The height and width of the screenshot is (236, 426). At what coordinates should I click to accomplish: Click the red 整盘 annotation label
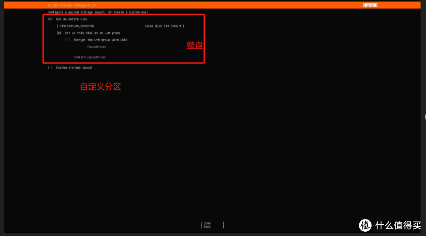(x=194, y=46)
